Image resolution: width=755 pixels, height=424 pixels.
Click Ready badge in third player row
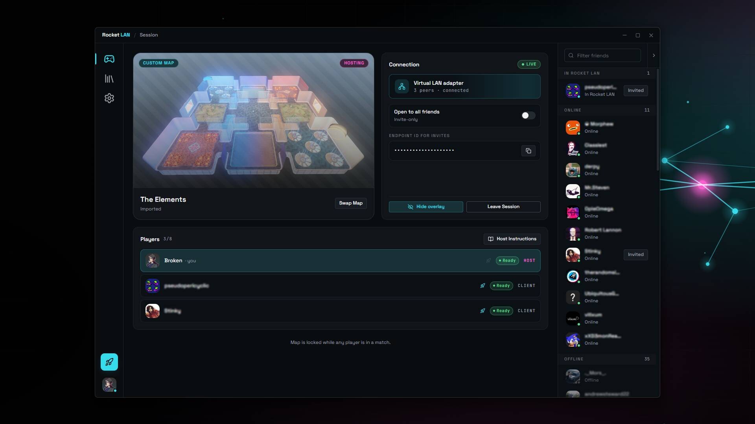pyautogui.click(x=501, y=311)
